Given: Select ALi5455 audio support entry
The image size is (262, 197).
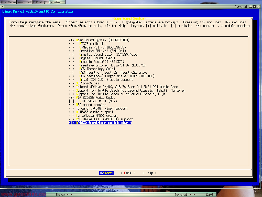Looking at the screenshot, I should click(91, 112).
